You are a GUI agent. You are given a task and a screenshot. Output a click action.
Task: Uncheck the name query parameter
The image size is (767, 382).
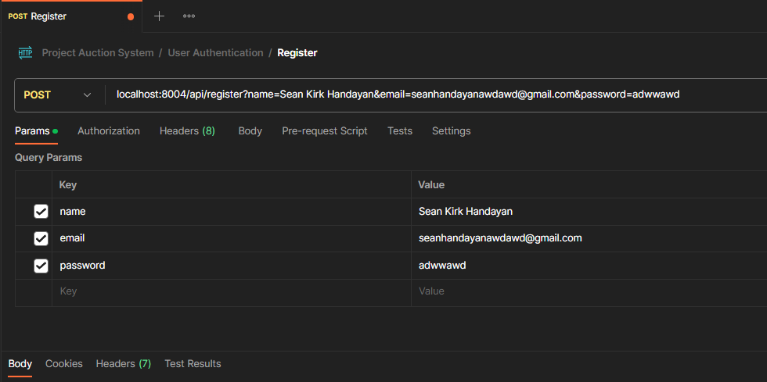pyautogui.click(x=41, y=212)
